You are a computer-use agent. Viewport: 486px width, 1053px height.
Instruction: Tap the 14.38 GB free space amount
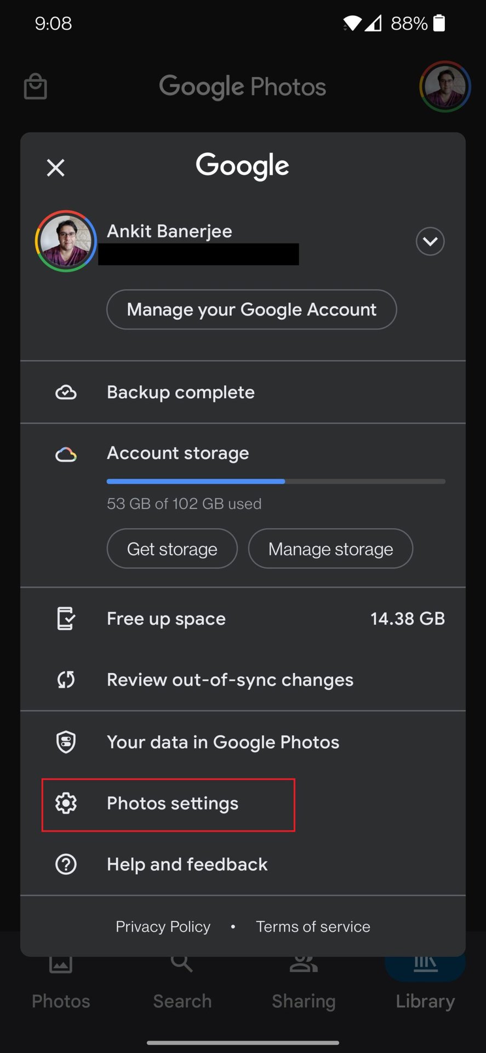[x=407, y=619]
